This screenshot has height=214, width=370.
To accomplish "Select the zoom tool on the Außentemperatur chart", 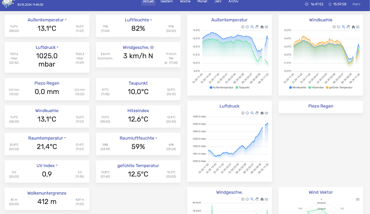I will point(252,27).
